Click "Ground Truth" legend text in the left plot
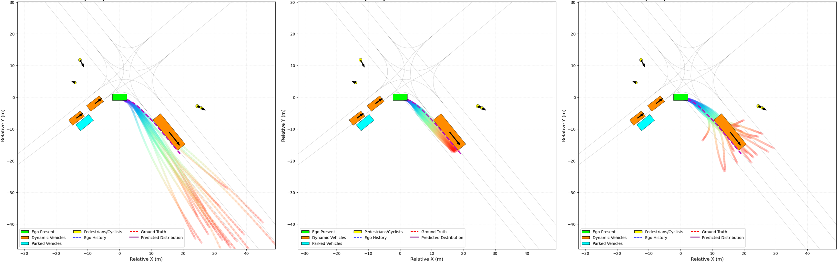Screen dimensions: 838x263 [153, 232]
